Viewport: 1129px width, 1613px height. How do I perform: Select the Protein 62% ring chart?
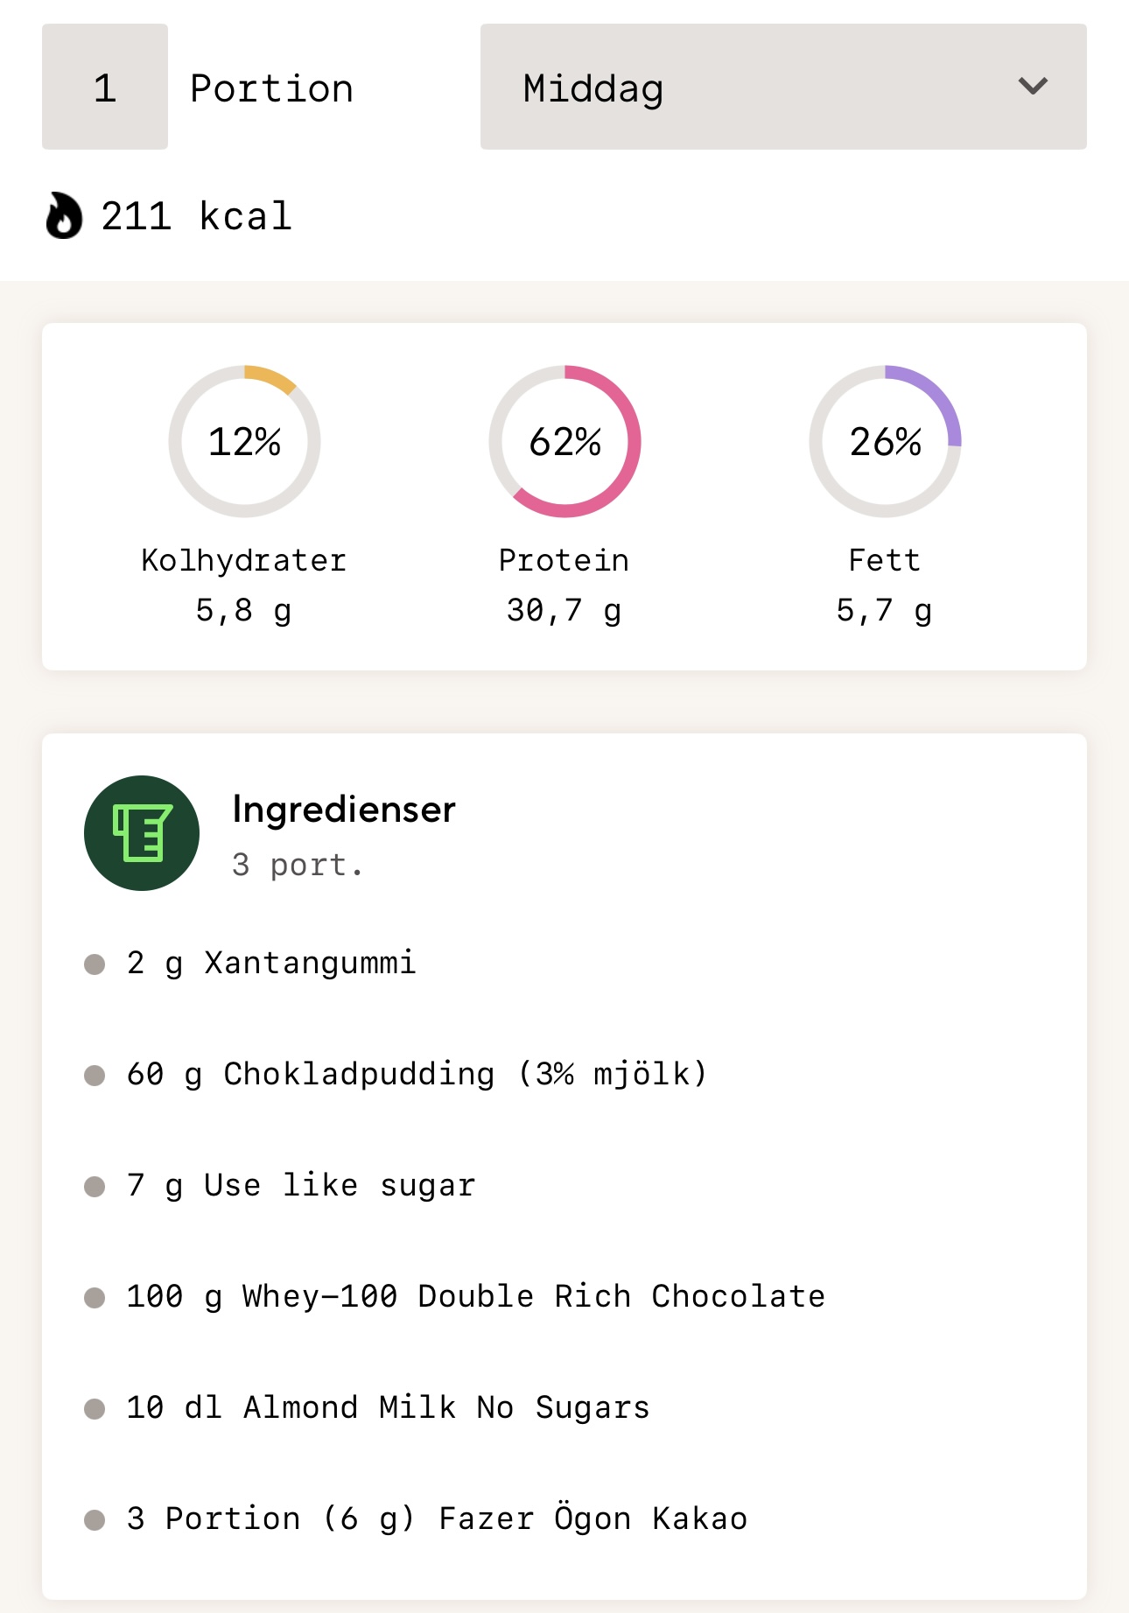point(564,441)
